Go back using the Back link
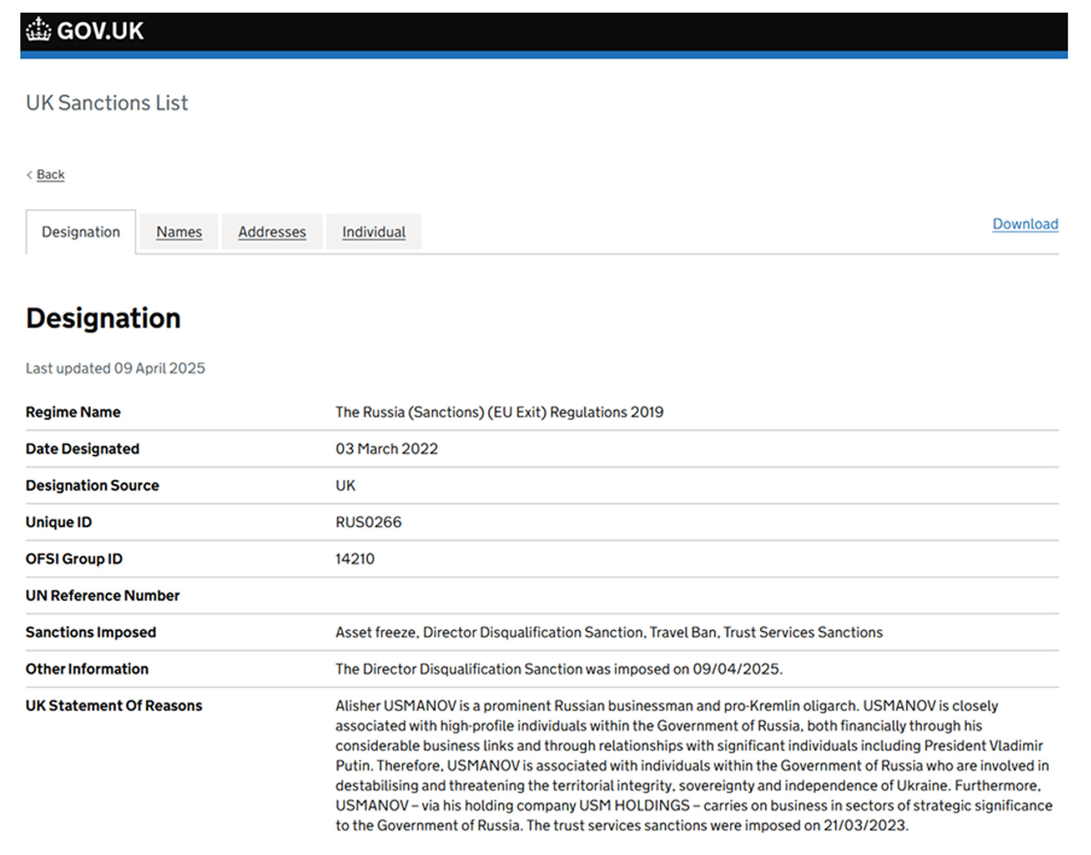The width and height of the screenshot is (1091, 855). pyautogui.click(x=51, y=175)
